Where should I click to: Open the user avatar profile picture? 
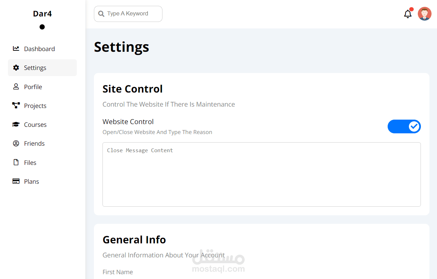pyautogui.click(x=424, y=14)
